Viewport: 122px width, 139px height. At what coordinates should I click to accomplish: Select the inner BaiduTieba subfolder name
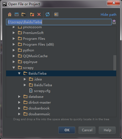43,85
